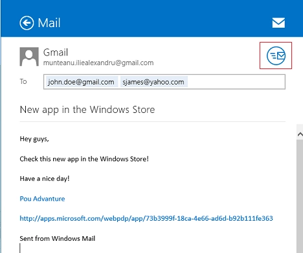Click the line 'Check this new app in the Windows Store!'

tap(84, 159)
